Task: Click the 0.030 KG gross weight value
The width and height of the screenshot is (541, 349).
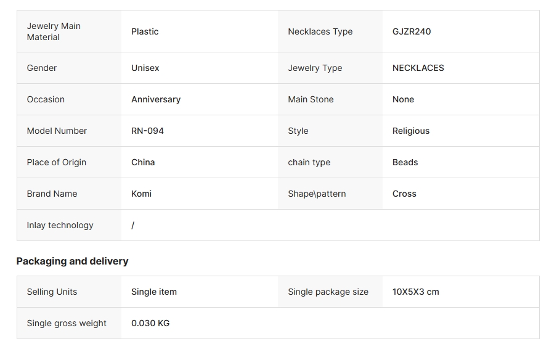Action: (150, 323)
